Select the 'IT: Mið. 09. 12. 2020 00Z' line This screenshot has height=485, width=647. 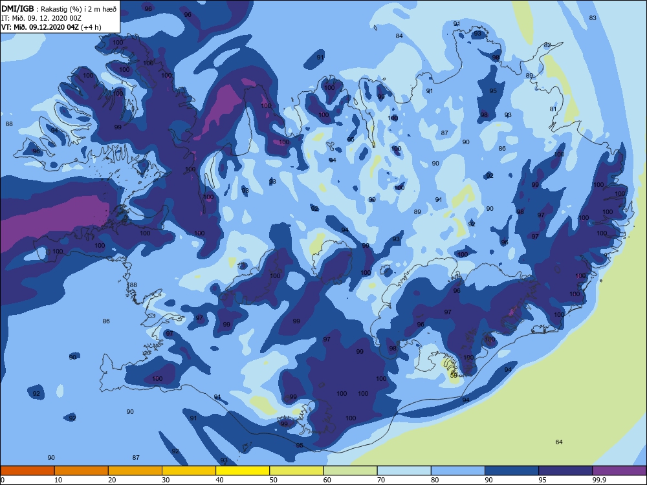click(x=41, y=18)
